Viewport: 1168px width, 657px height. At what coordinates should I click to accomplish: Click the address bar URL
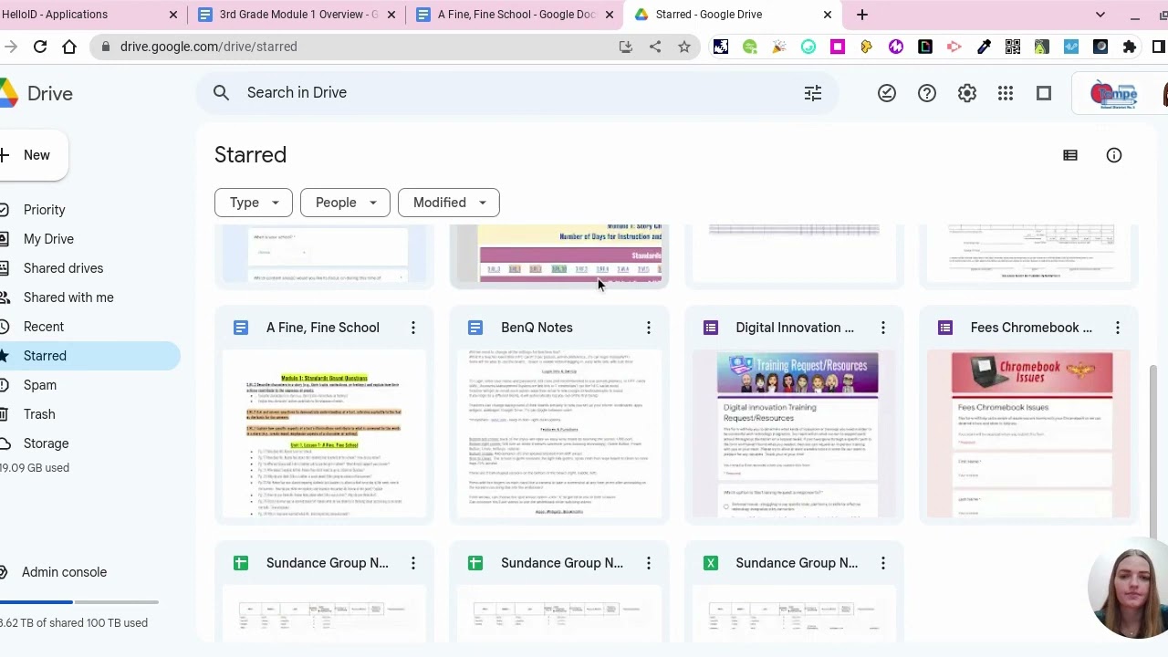(x=208, y=47)
